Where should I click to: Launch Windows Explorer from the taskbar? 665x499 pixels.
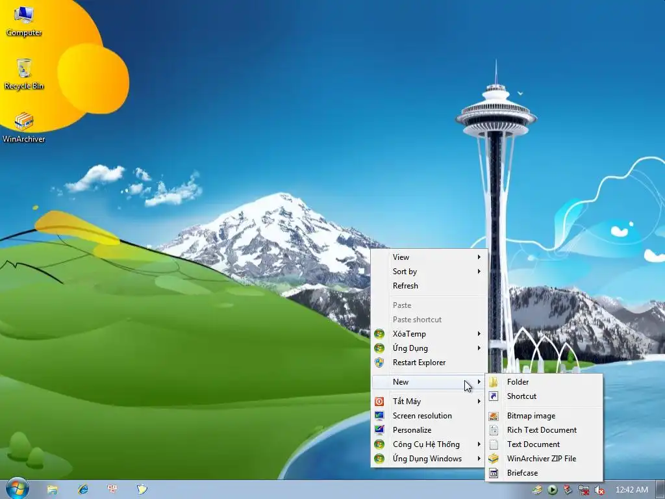click(x=52, y=490)
